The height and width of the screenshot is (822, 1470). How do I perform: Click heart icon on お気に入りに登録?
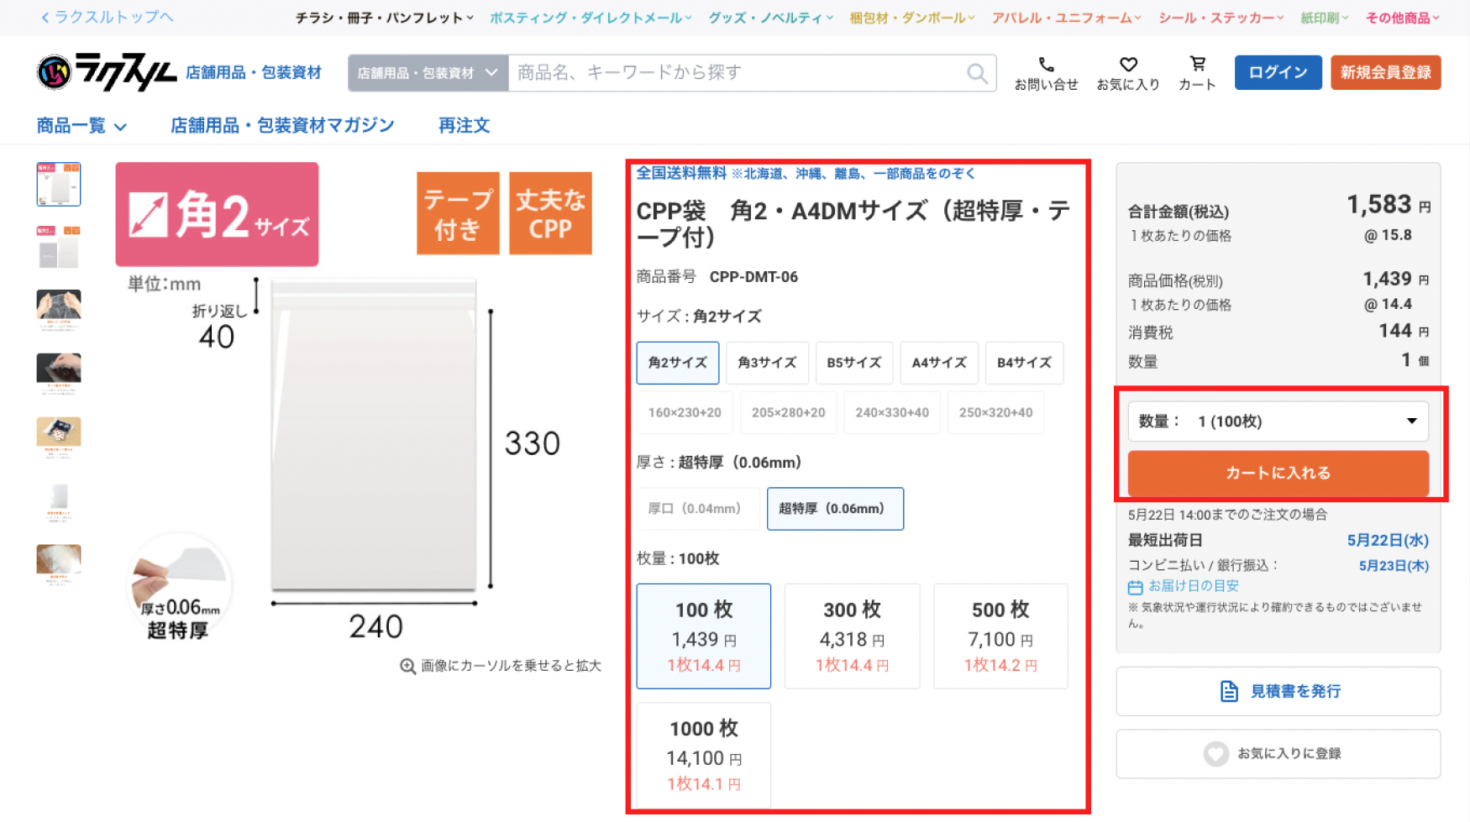coord(1215,753)
